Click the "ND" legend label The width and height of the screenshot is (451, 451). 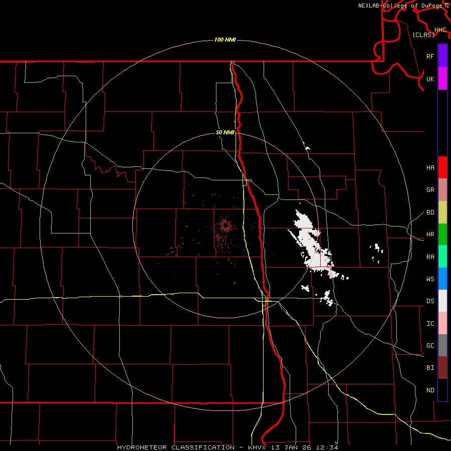[430, 390]
